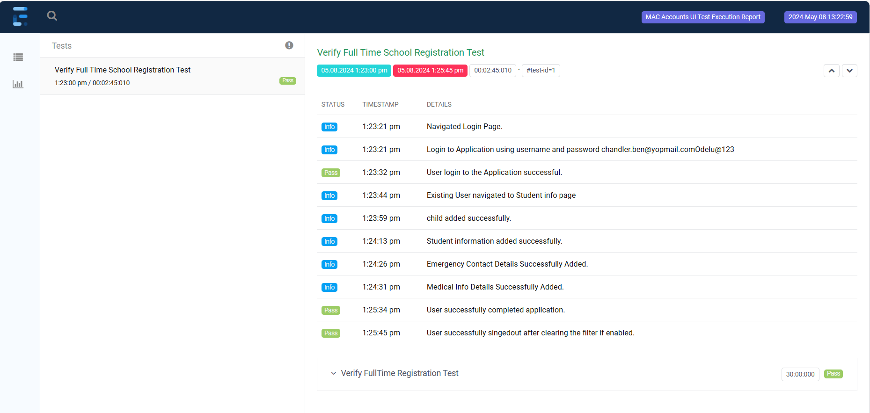This screenshot has width=870, height=413.
Task: Click the 2024-May-08 13:22:59 timestamp badge
Action: tap(820, 17)
